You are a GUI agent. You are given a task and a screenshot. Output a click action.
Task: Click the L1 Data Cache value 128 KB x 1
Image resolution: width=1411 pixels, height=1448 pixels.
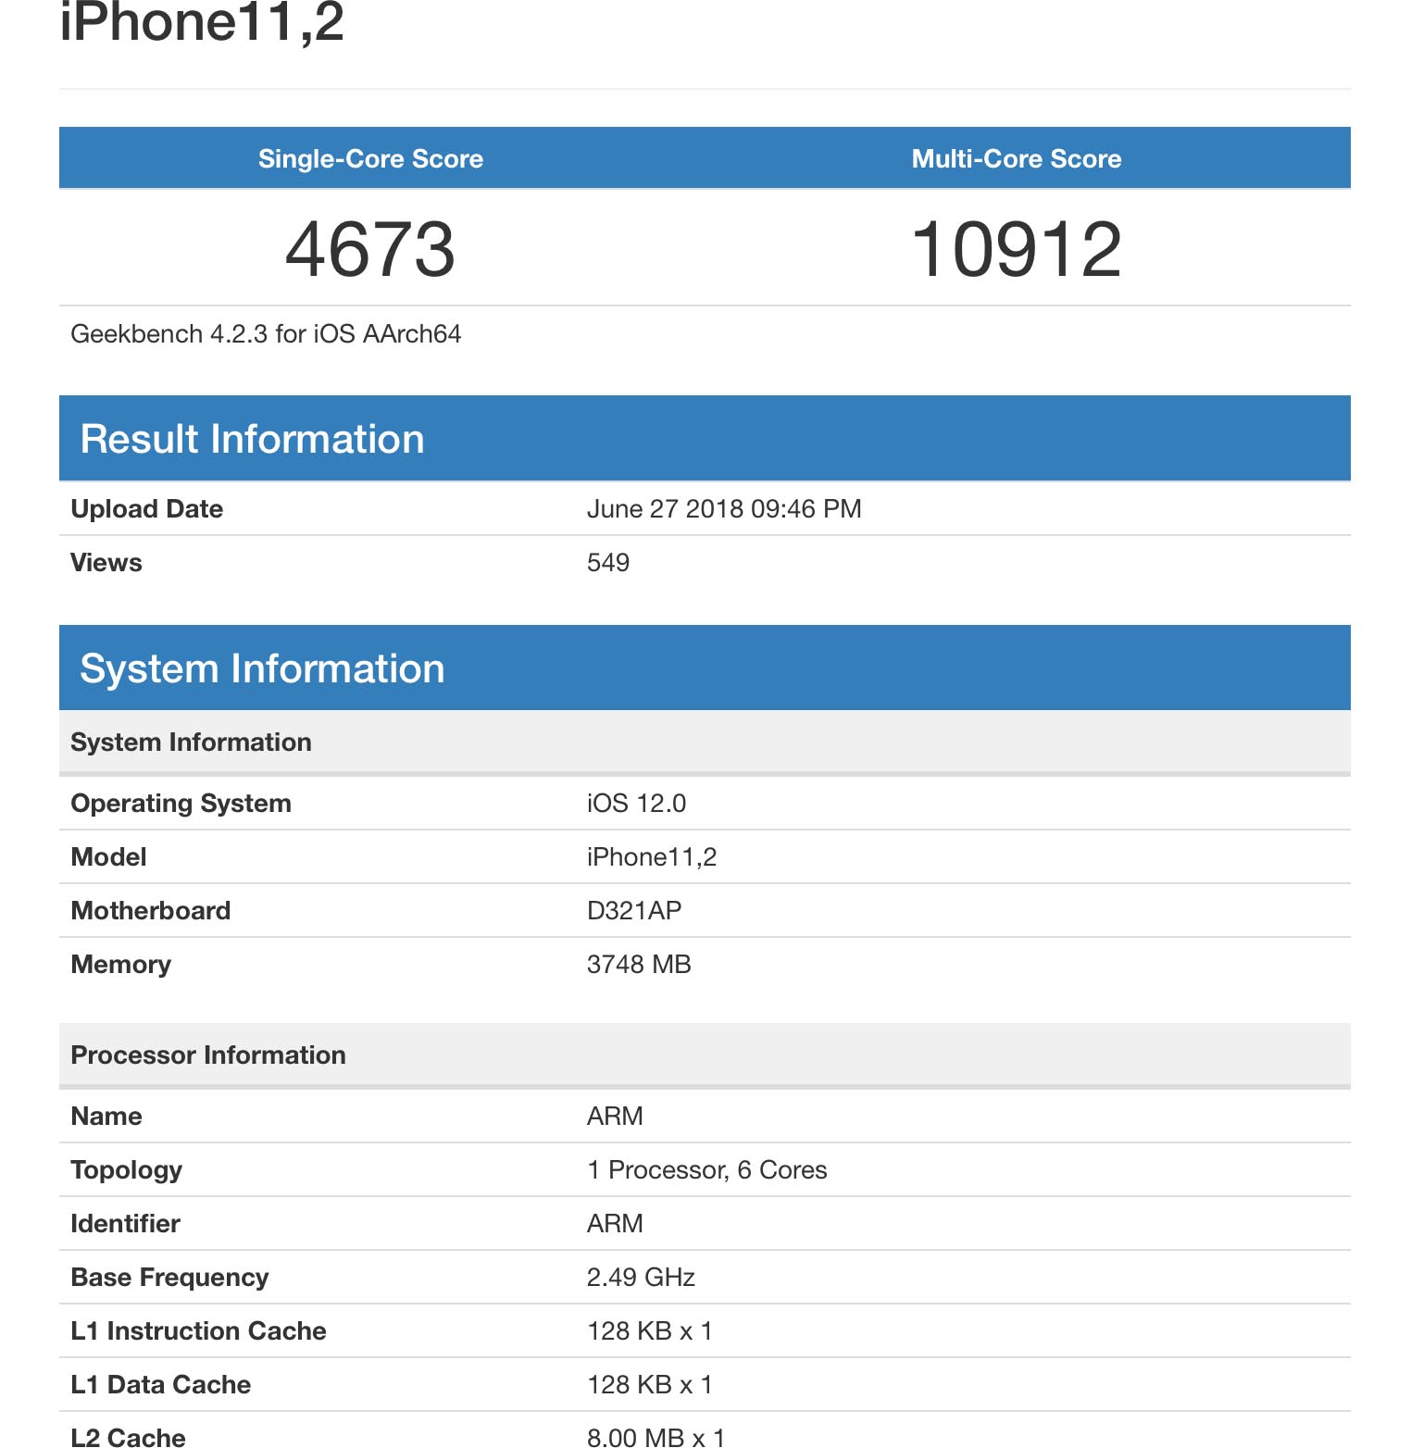click(x=649, y=1385)
